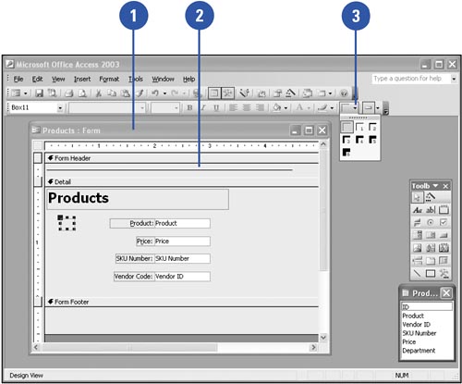Open the Object box dropdown showing Box11
Image resolution: width=462 pixels, height=384 pixels.
(x=60, y=108)
